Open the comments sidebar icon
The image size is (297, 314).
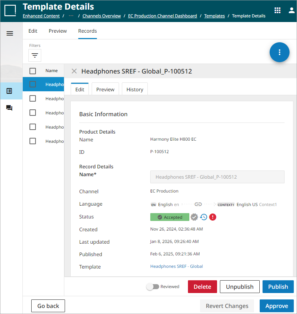pos(10,108)
